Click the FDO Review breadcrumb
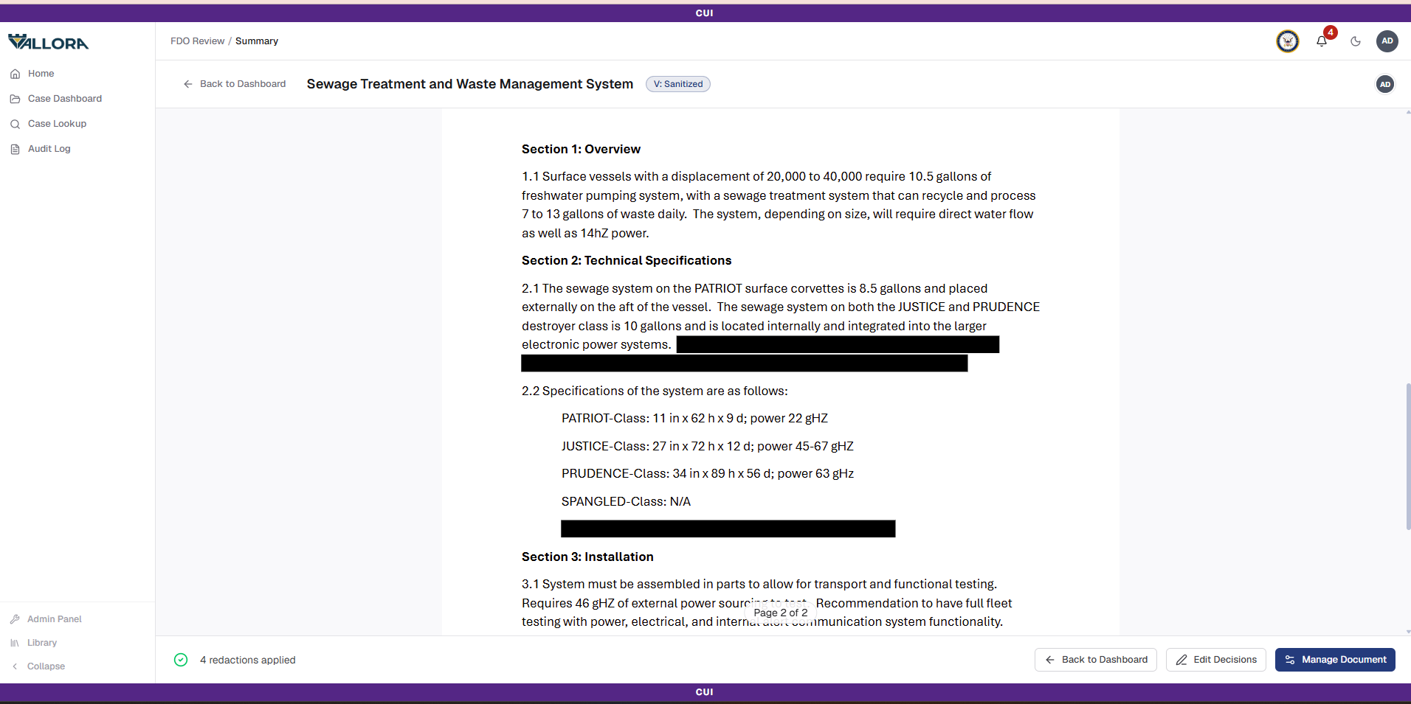Screen dimensions: 1411x704 click(x=197, y=41)
